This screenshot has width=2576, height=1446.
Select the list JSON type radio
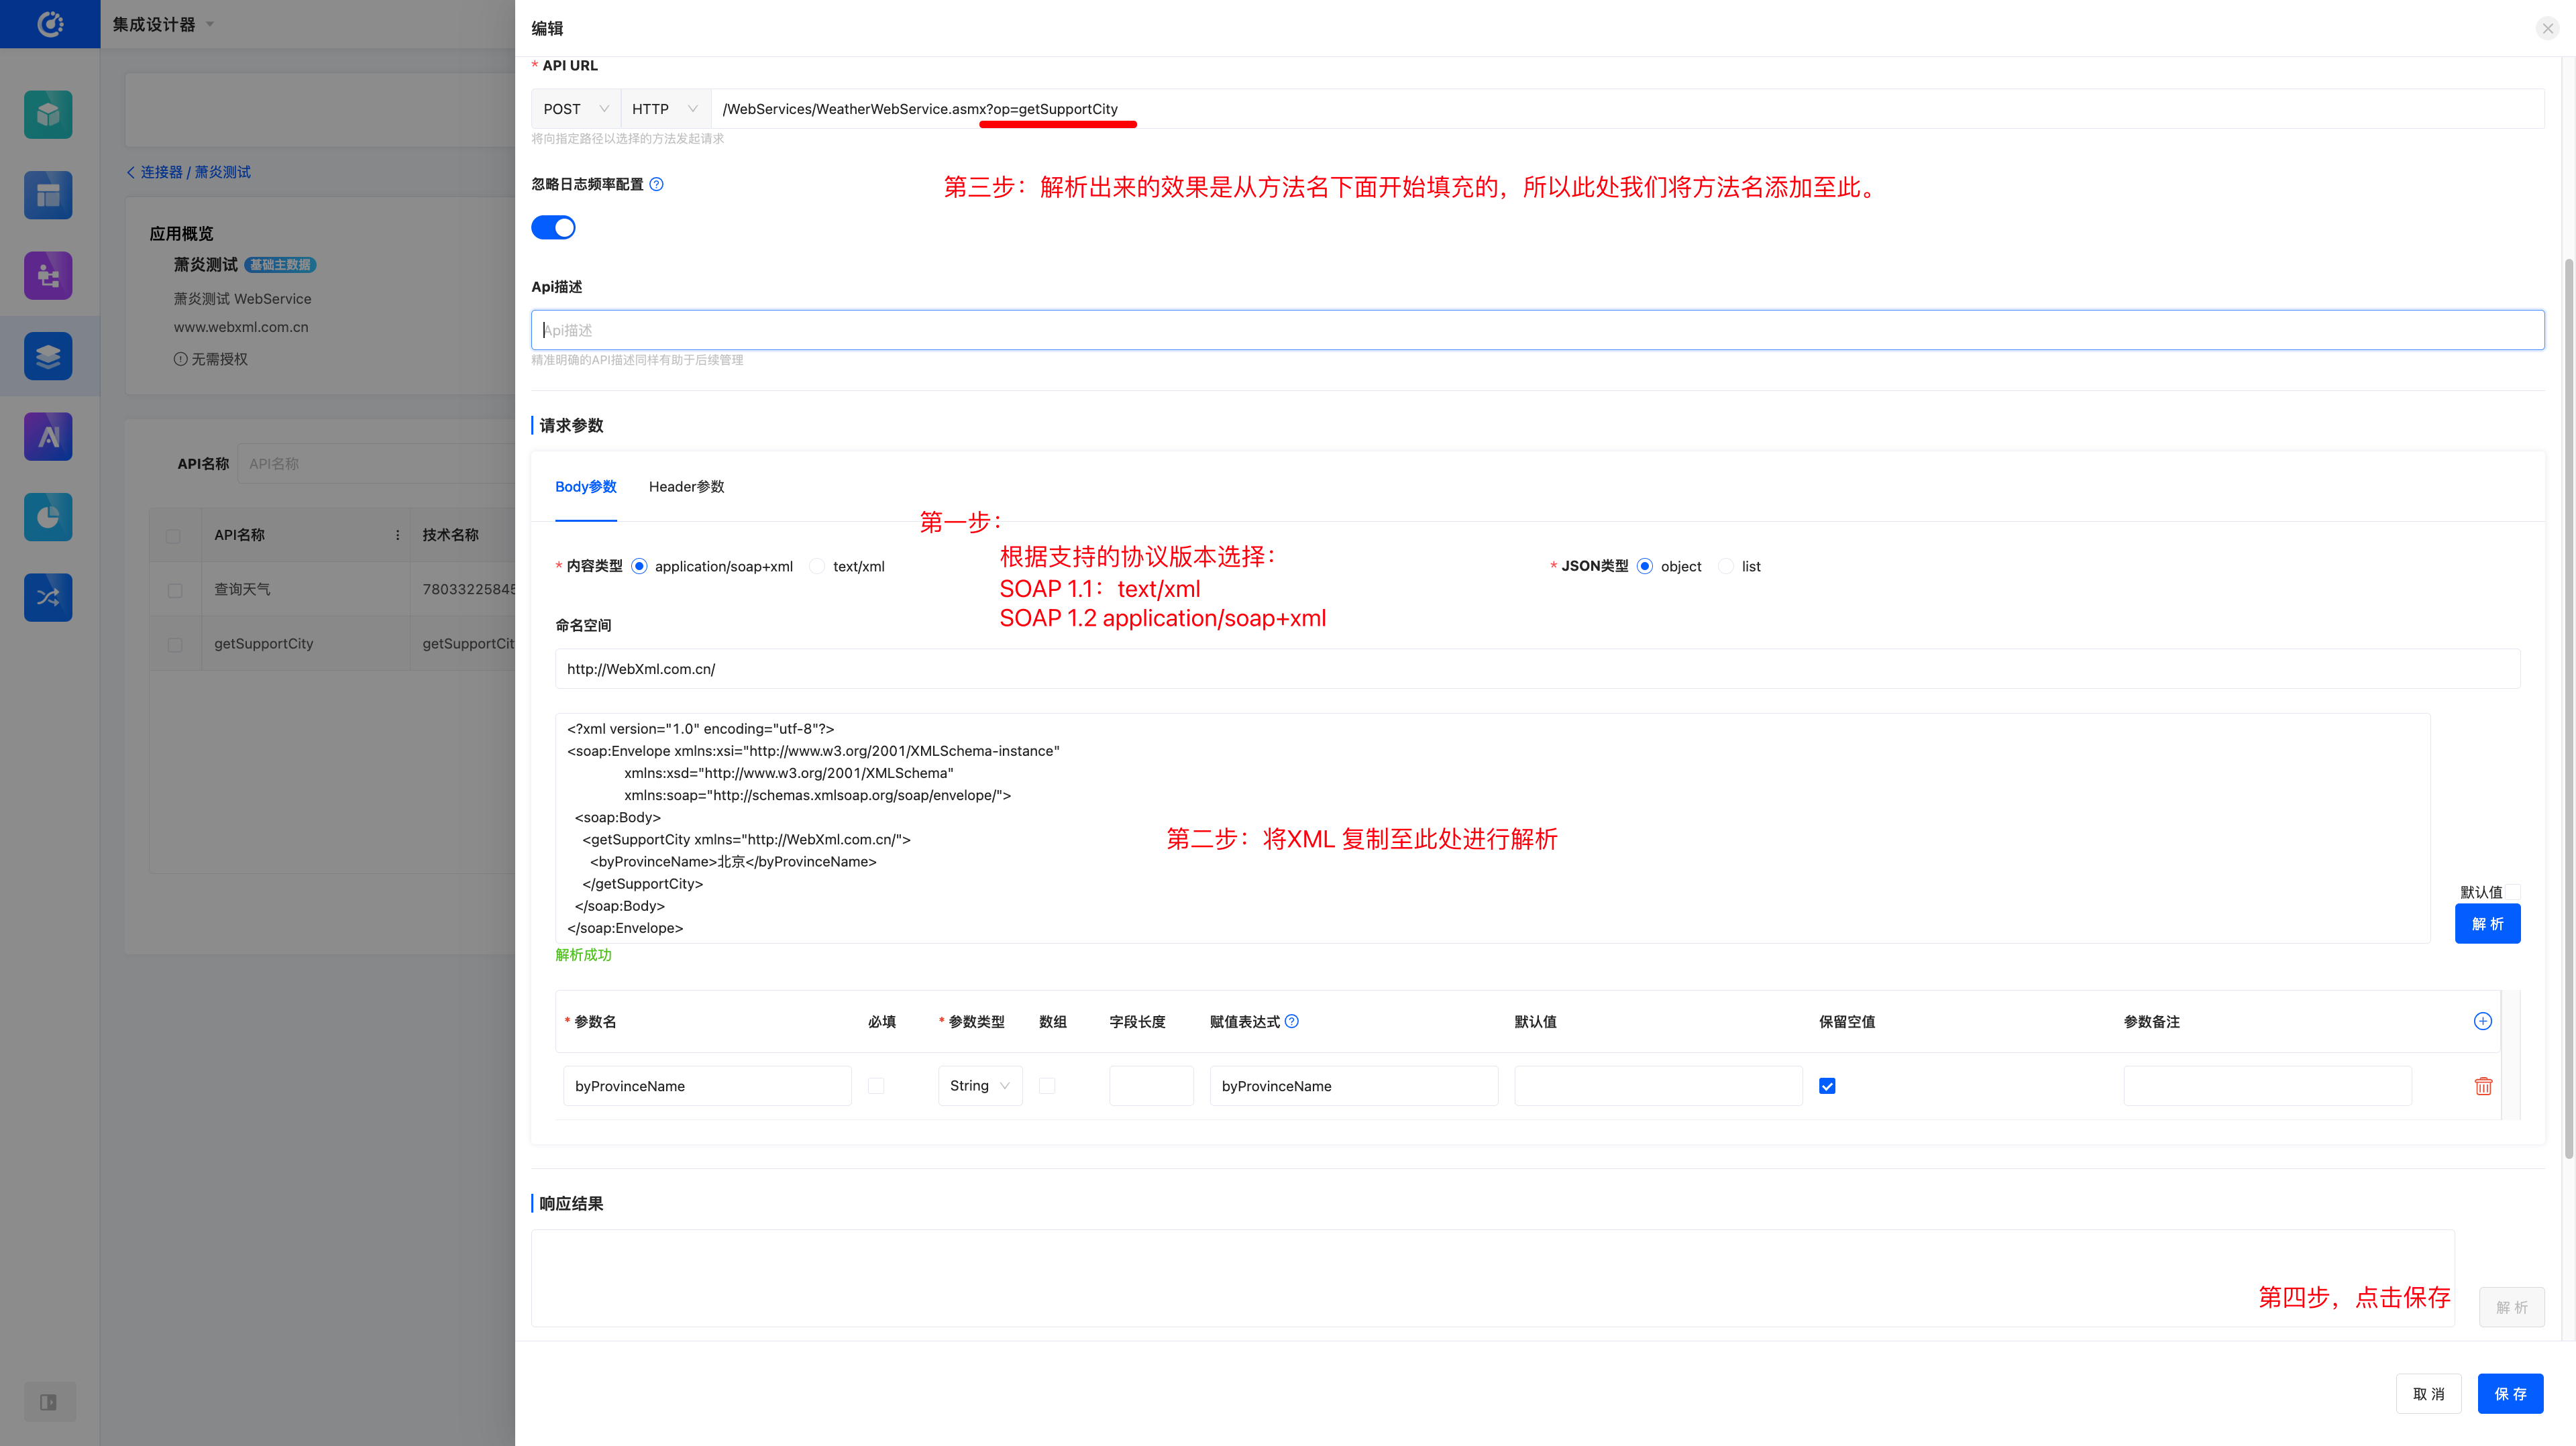(1725, 566)
